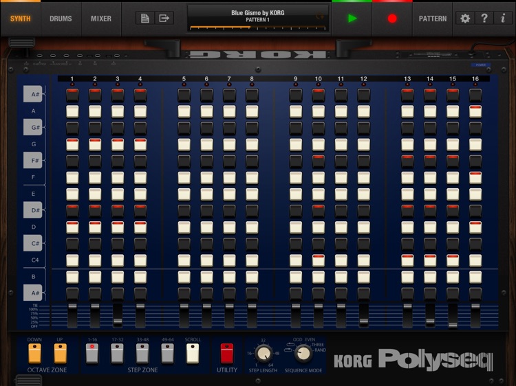Screen dimensions: 516x386
Task: Open the PATTERN button
Action: tap(433, 19)
